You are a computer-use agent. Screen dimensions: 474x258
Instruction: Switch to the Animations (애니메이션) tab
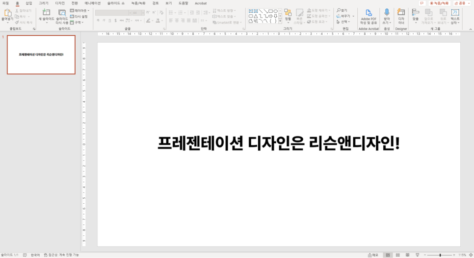coord(93,3)
